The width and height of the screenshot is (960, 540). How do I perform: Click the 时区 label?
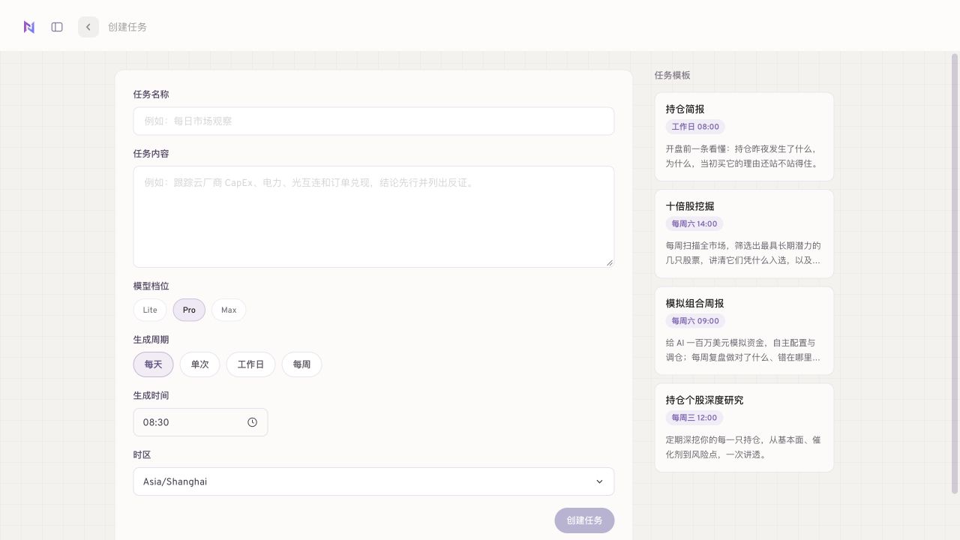click(142, 454)
